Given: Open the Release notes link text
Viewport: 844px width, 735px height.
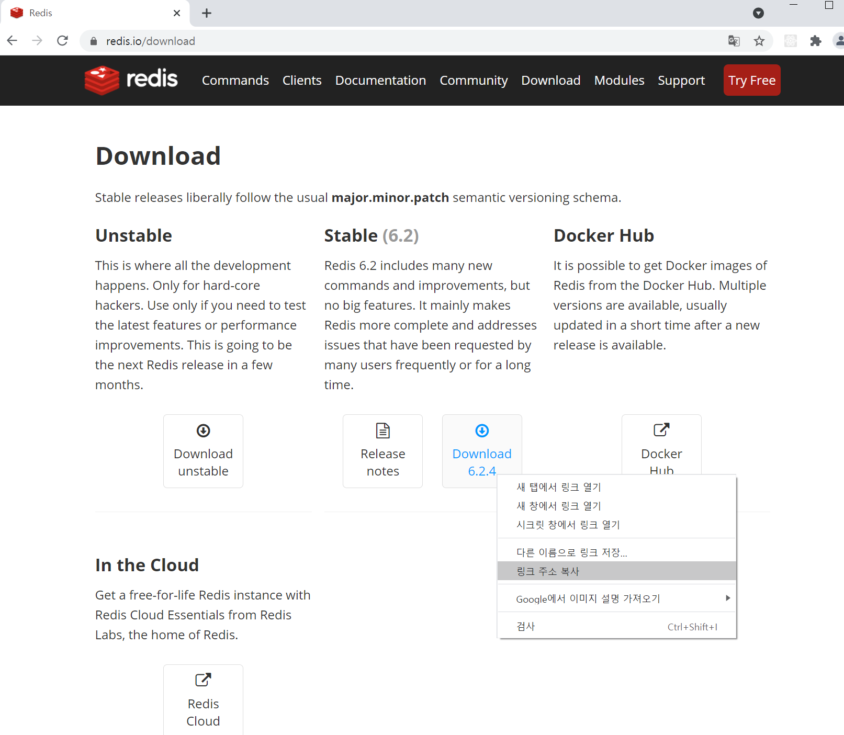Looking at the screenshot, I should (383, 462).
